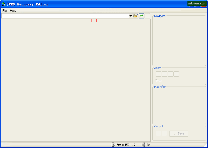Click the second button in Output panel
208x148 pixels.
(164, 133)
